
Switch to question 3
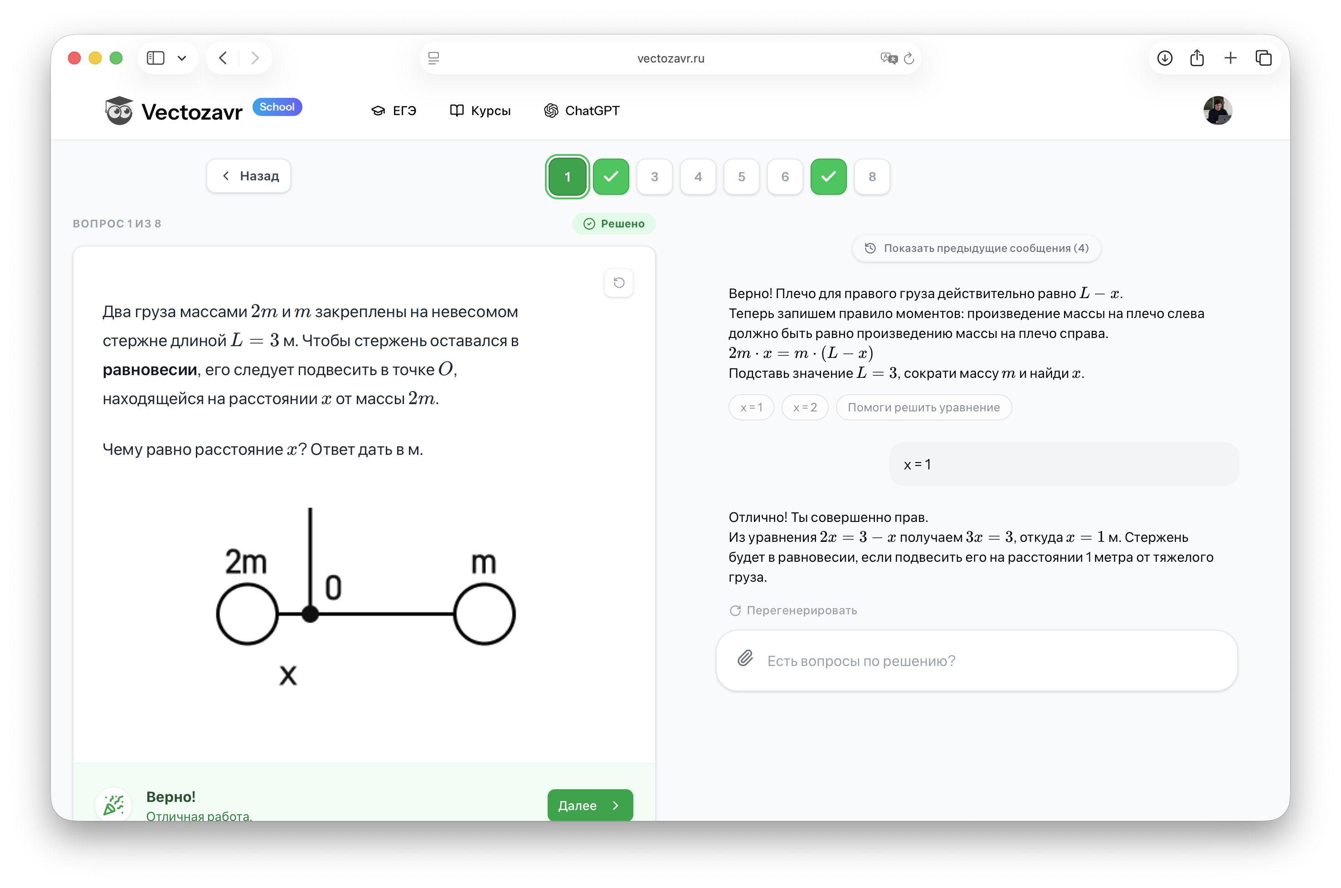click(654, 176)
